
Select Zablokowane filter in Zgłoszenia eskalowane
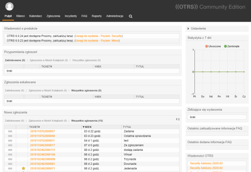tap(14, 91)
